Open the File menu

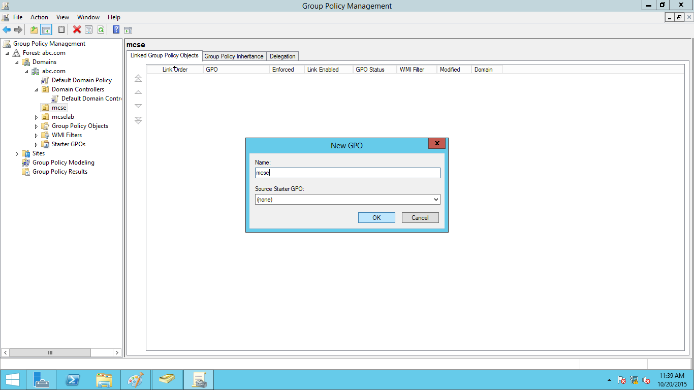click(18, 17)
